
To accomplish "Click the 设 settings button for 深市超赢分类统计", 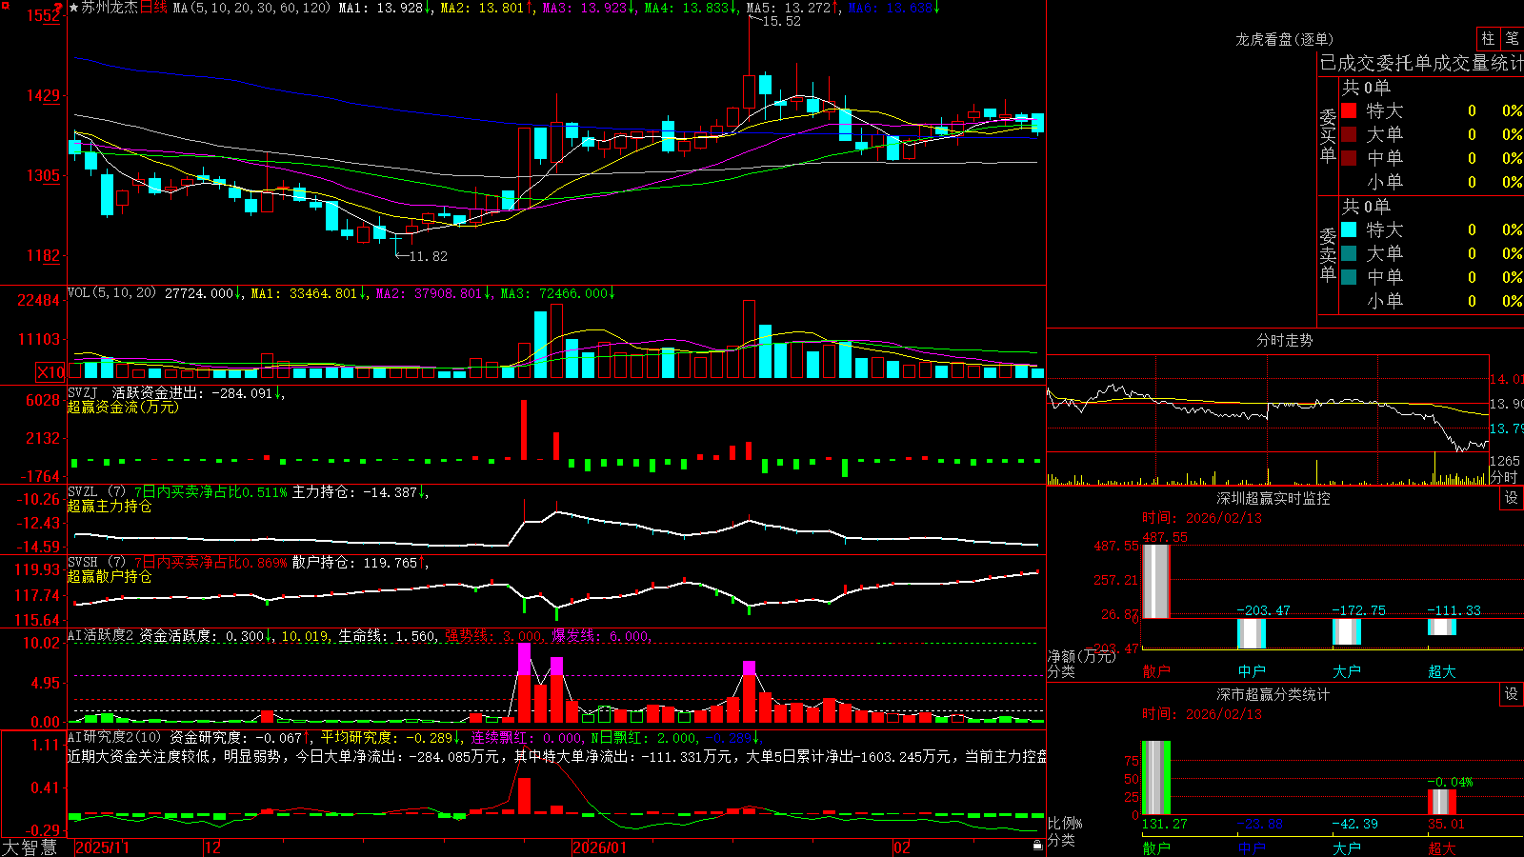I will pyautogui.click(x=1512, y=694).
